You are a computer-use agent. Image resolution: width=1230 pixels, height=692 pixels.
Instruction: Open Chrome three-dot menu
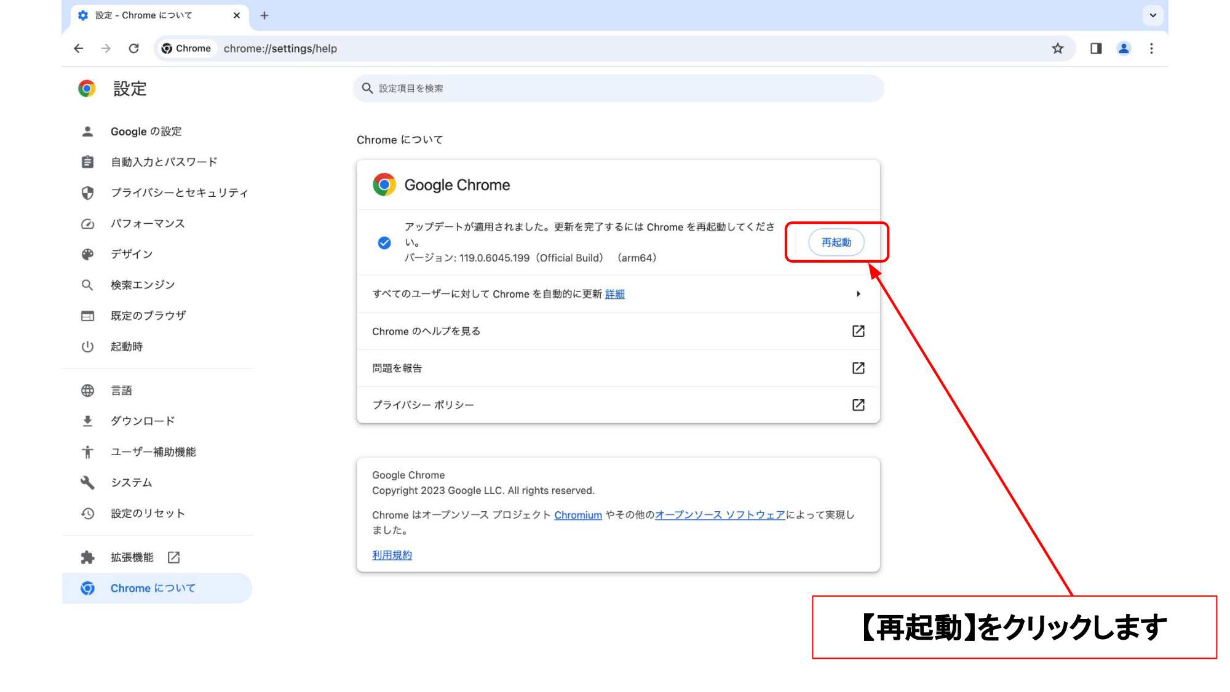coord(1151,49)
